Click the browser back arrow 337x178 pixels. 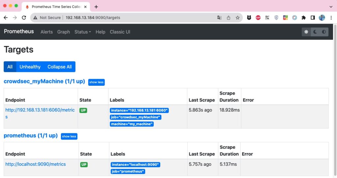[x=6, y=18]
